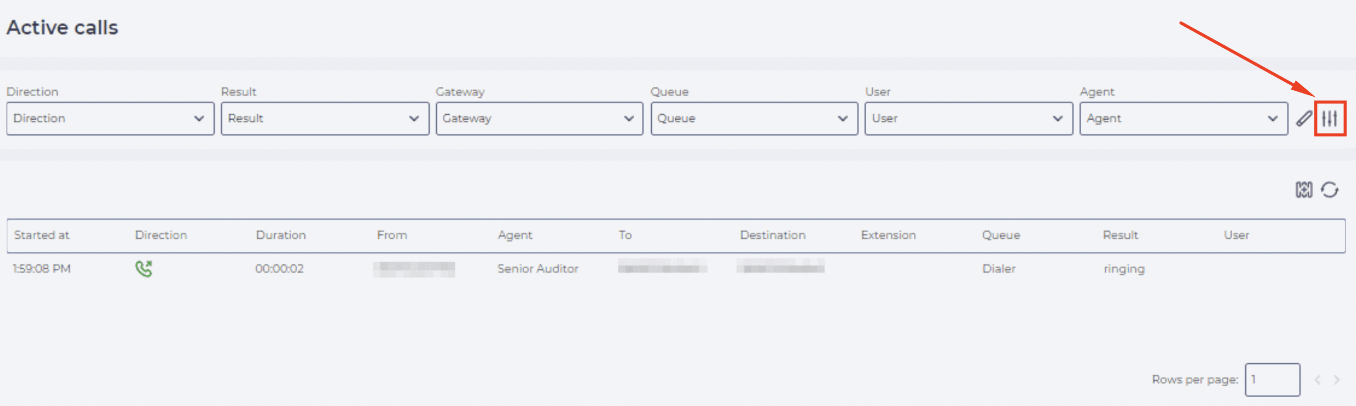
Task: Go to previous page arrow
Action: [1317, 379]
